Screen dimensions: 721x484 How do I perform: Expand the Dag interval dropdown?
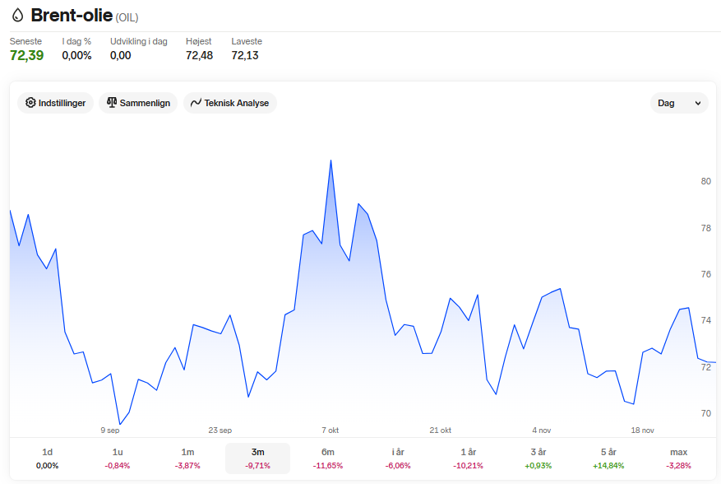coord(679,103)
